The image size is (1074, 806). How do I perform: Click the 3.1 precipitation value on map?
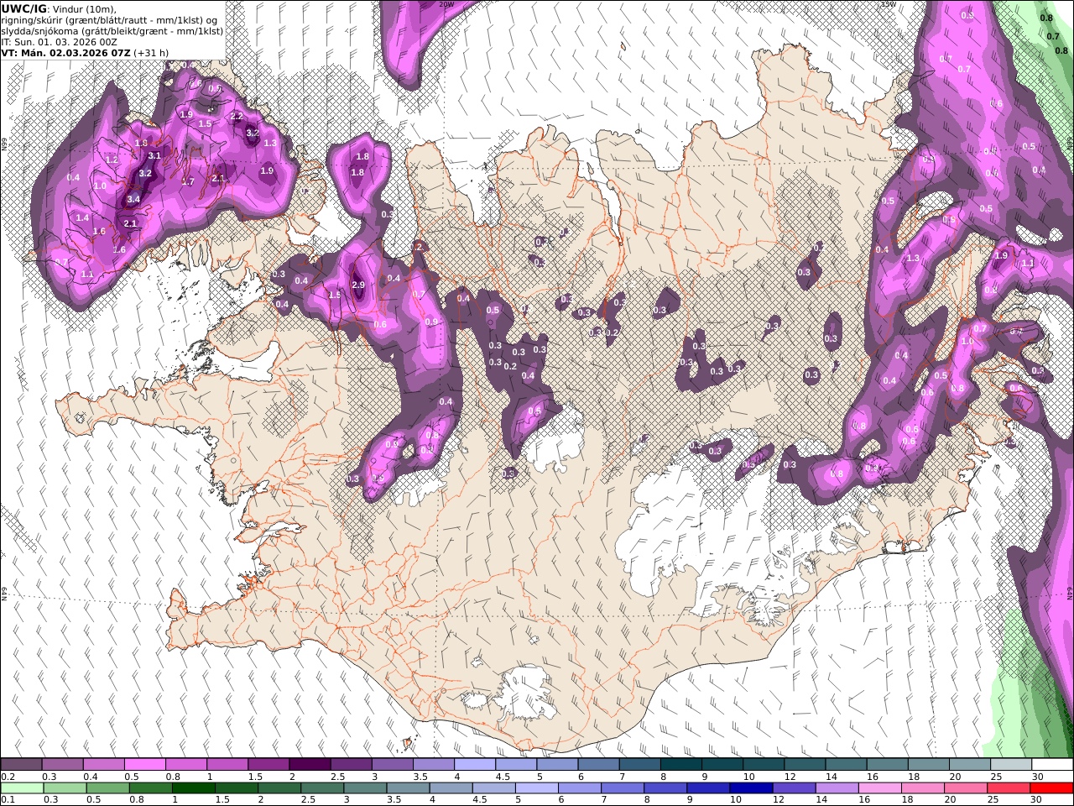[x=154, y=155]
